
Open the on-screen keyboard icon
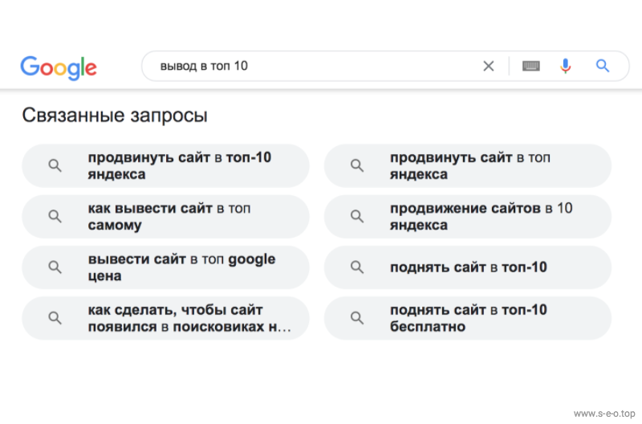tap(531, 66)
